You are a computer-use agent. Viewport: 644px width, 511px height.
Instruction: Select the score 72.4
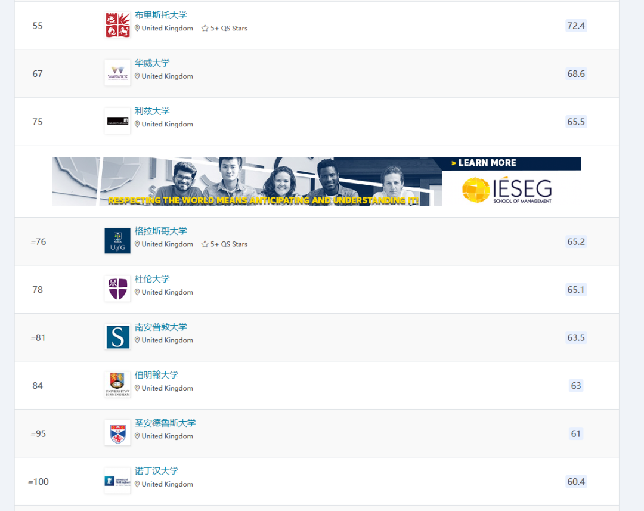coord(576,26)
